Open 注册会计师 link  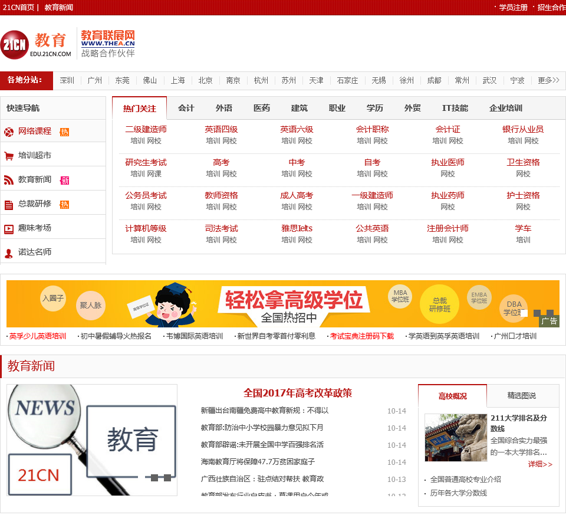pos(447,228)
